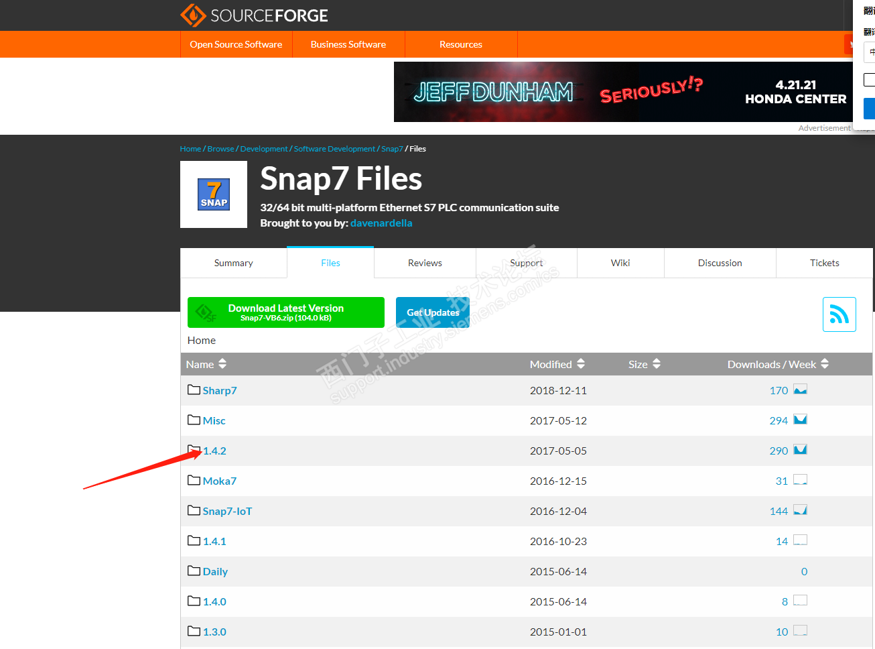Click the 294 downloads count for Misc
Screen dimensions: 875x649
779,420
